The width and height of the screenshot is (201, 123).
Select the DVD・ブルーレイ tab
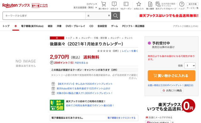click(x=75, y=26)
